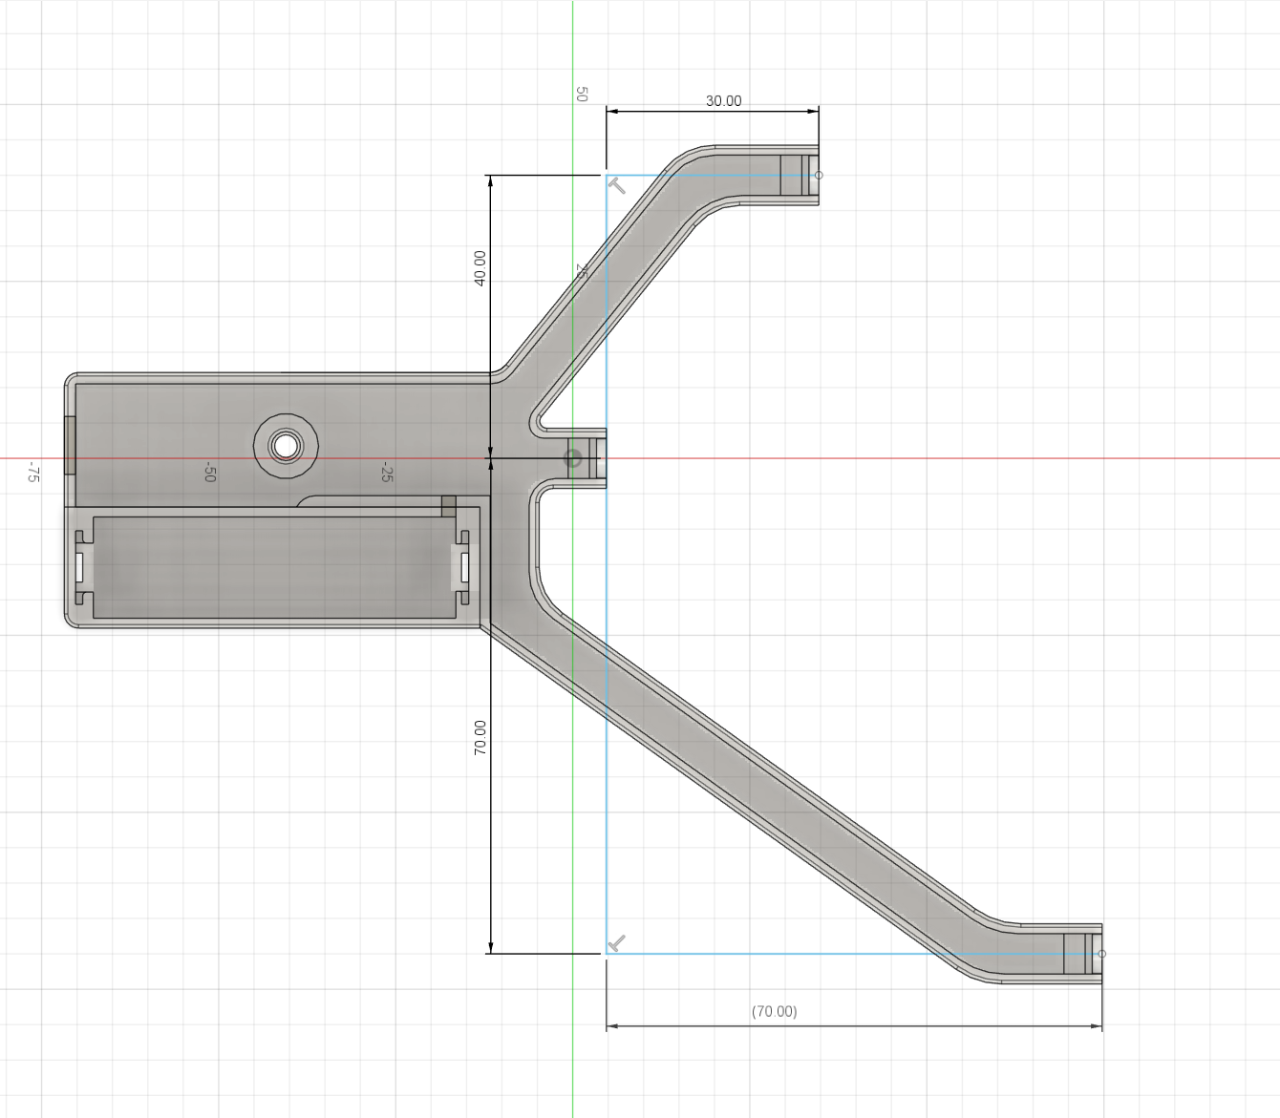Click the 50 label on the vertical axis

pos(581,94)
